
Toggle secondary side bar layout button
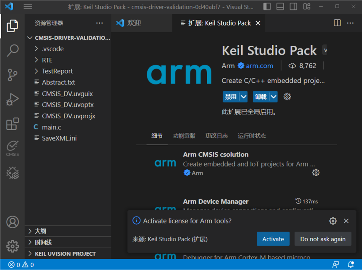[293, 7]
